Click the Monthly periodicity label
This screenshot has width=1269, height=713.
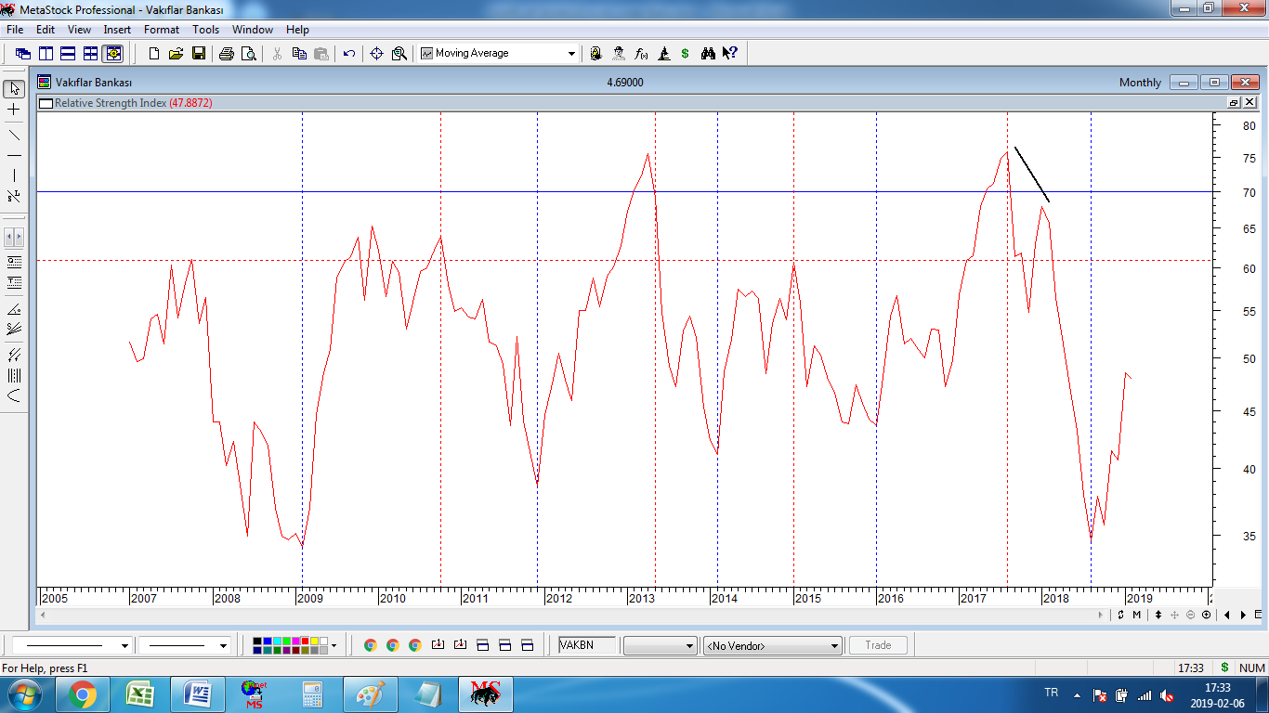pyautogui.click(x=1140, y=83)
